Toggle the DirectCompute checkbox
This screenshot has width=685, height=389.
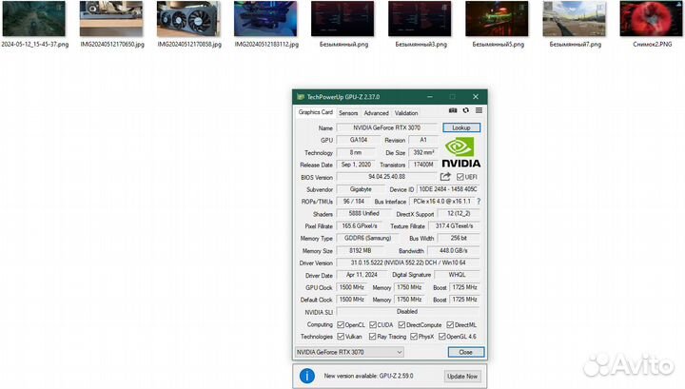pyautogui.click(x=401, y=325)
